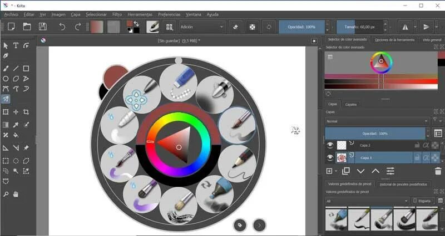
Task: Open the Preferencias menu
Action: pyautogui.click(x=169, y=14)
